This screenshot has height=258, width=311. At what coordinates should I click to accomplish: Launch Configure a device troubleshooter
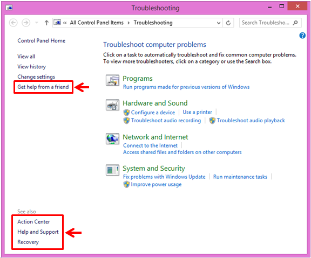153,113
